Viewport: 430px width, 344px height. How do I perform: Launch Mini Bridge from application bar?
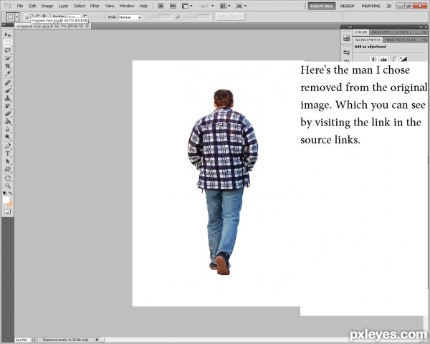pos(173,6)
